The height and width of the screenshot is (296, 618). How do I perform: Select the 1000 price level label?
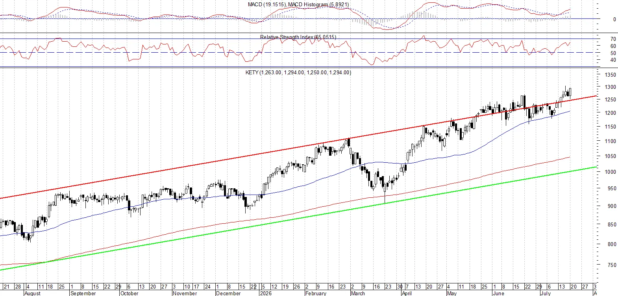[611, 172]
